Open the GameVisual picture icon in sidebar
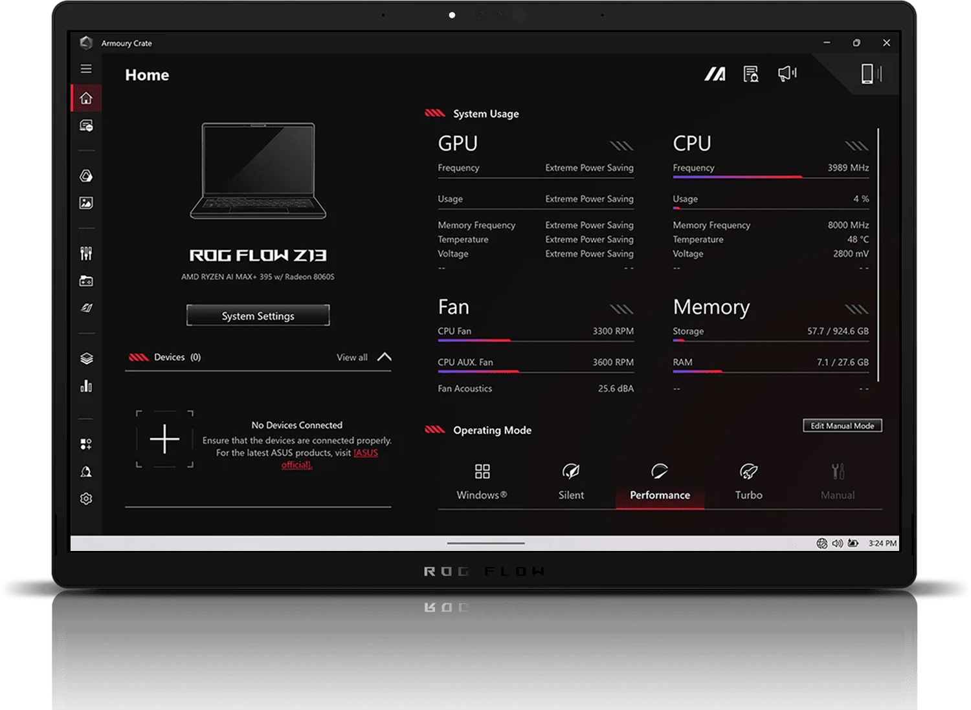Viewport: 971px width, 710px height. pos(86,203)
